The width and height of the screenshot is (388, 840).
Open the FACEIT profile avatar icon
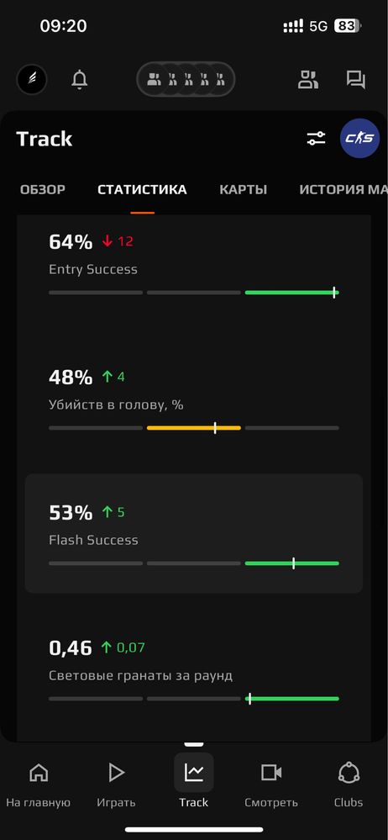pos(32,80)
